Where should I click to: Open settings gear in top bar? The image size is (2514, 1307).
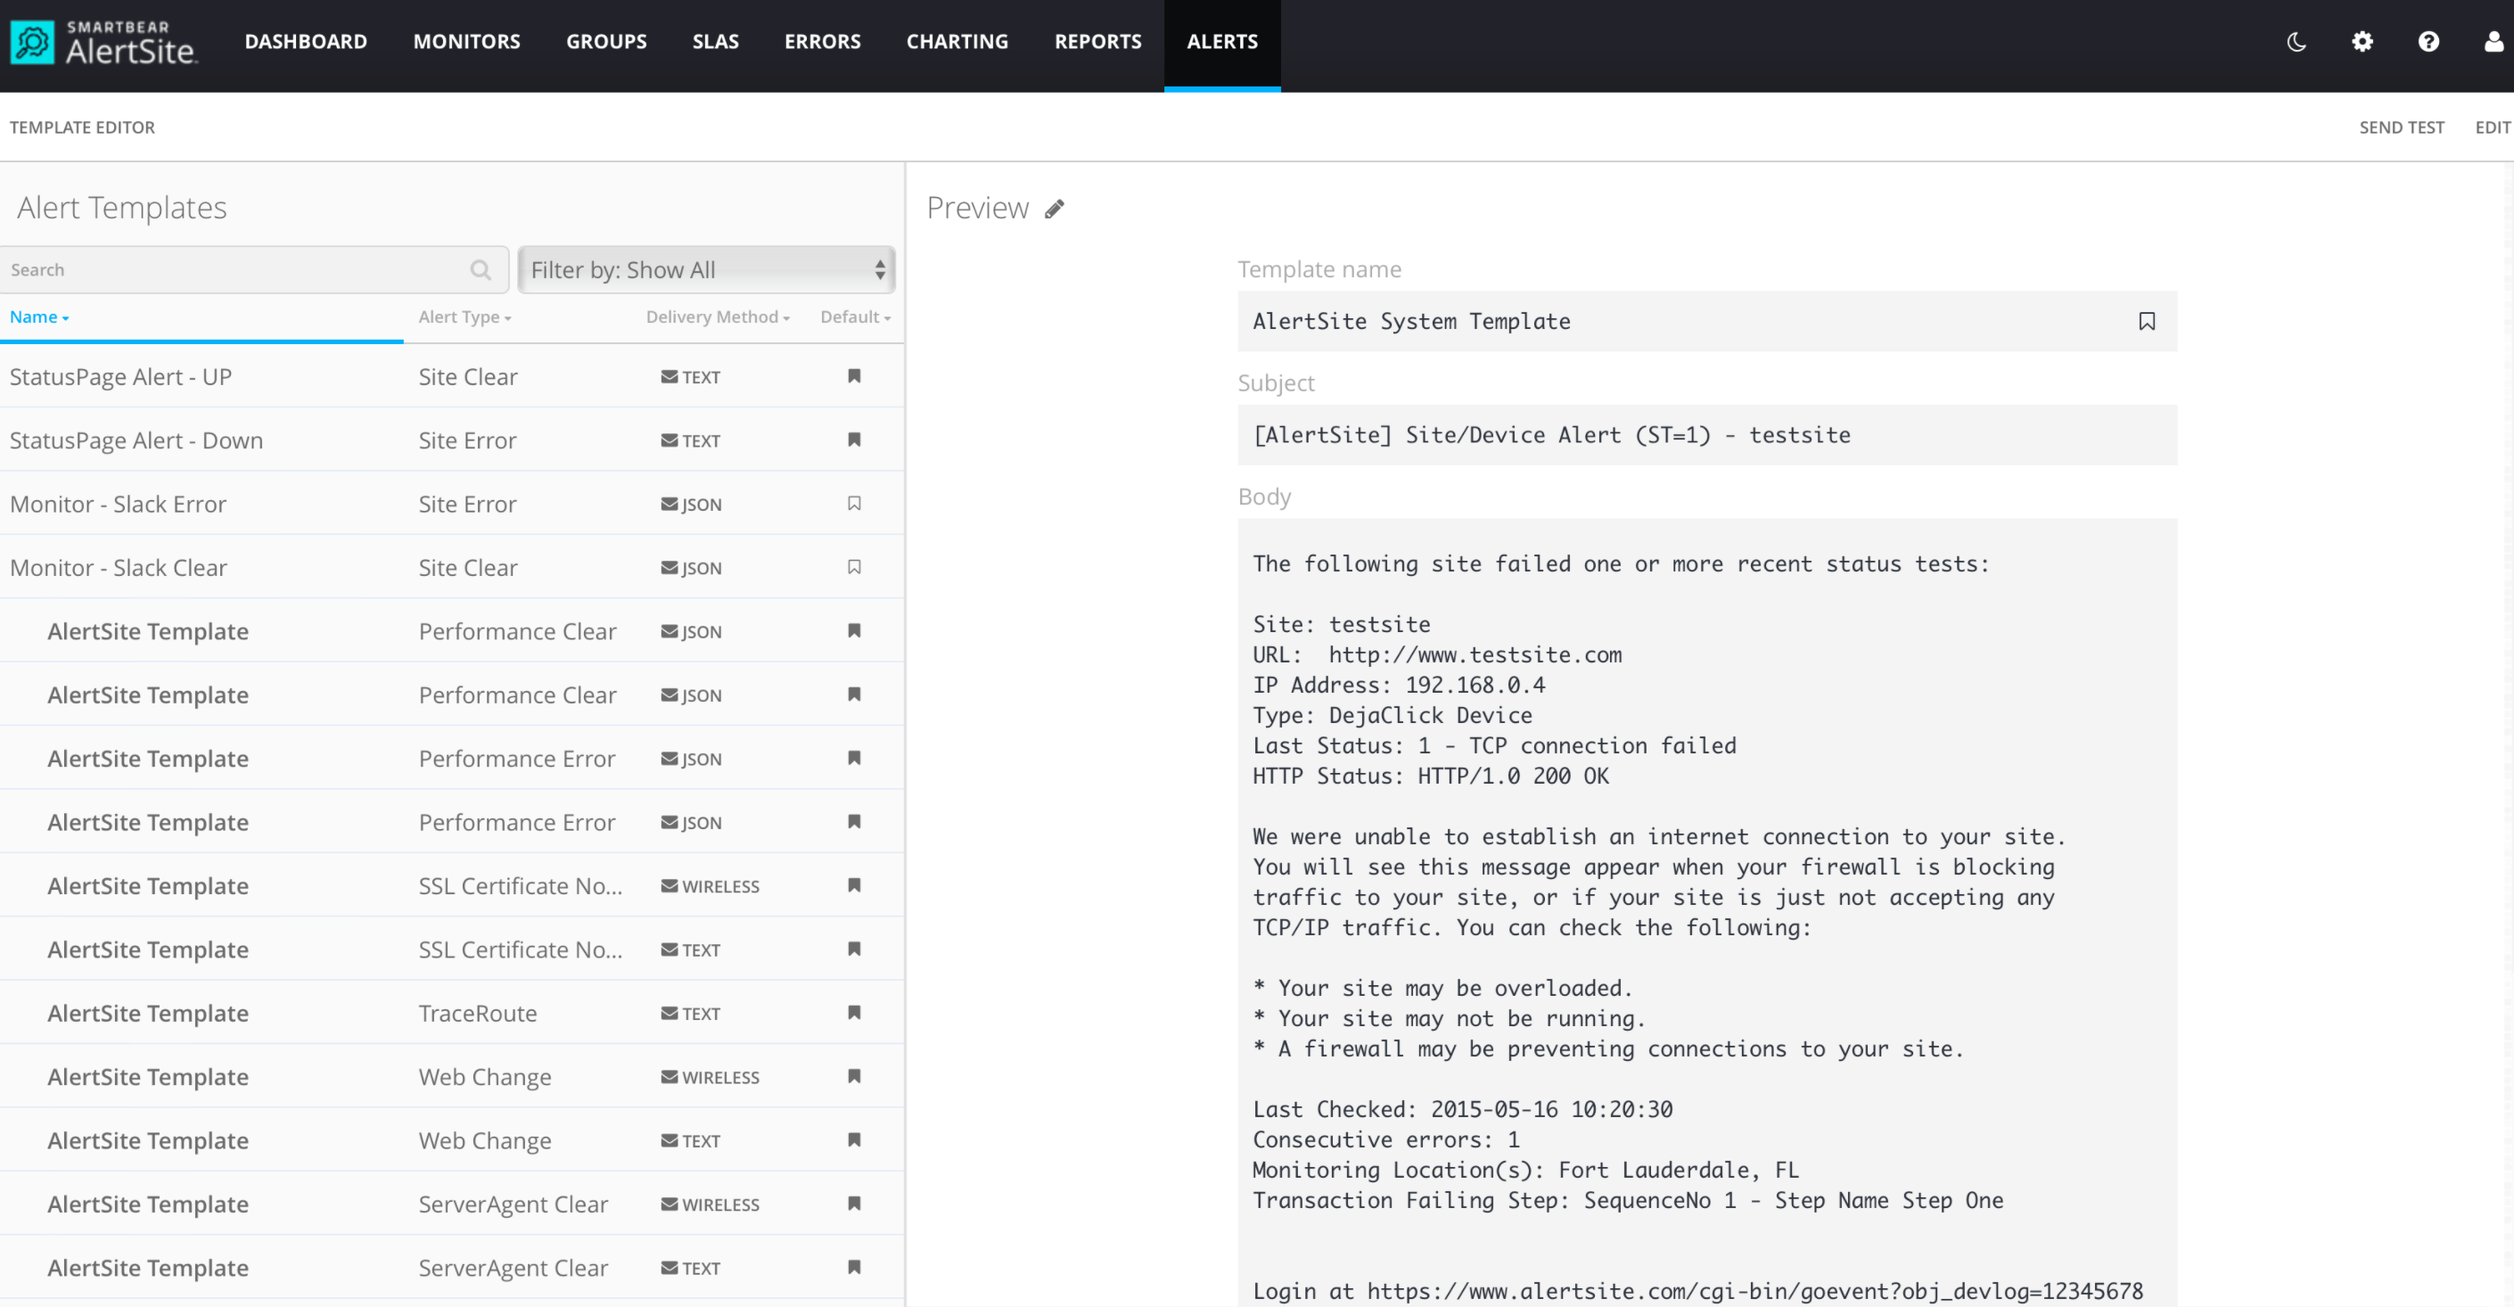coord(2362,42)
